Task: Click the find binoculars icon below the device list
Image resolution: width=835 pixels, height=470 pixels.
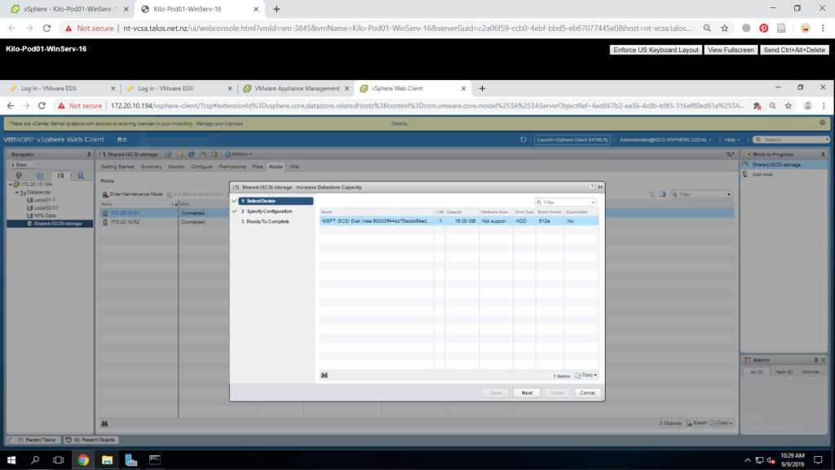Action: point(324,375)
